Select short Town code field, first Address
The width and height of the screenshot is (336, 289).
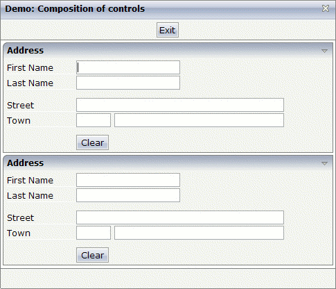coord(94,120)
